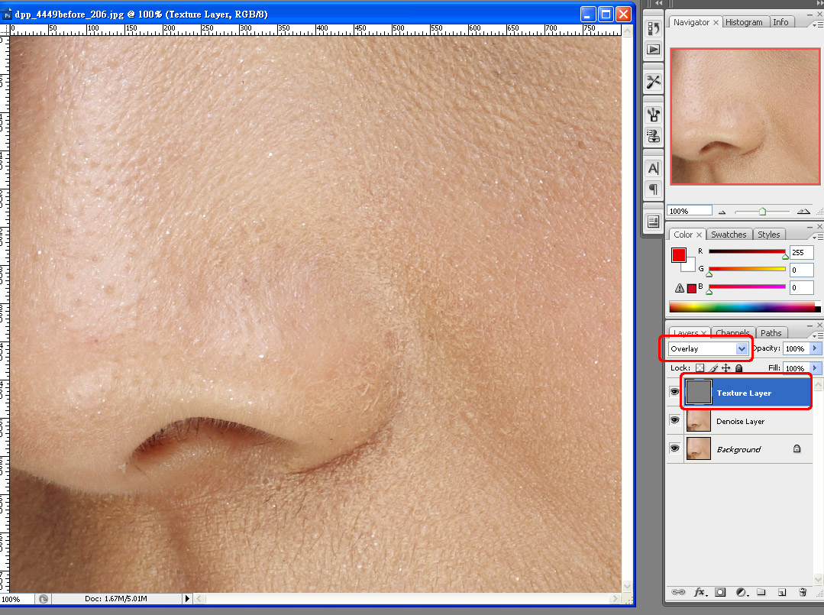Toggle visibility of the Denoise Layer
Viewport: 824px width, 615px height.
(x=674, y=420)
